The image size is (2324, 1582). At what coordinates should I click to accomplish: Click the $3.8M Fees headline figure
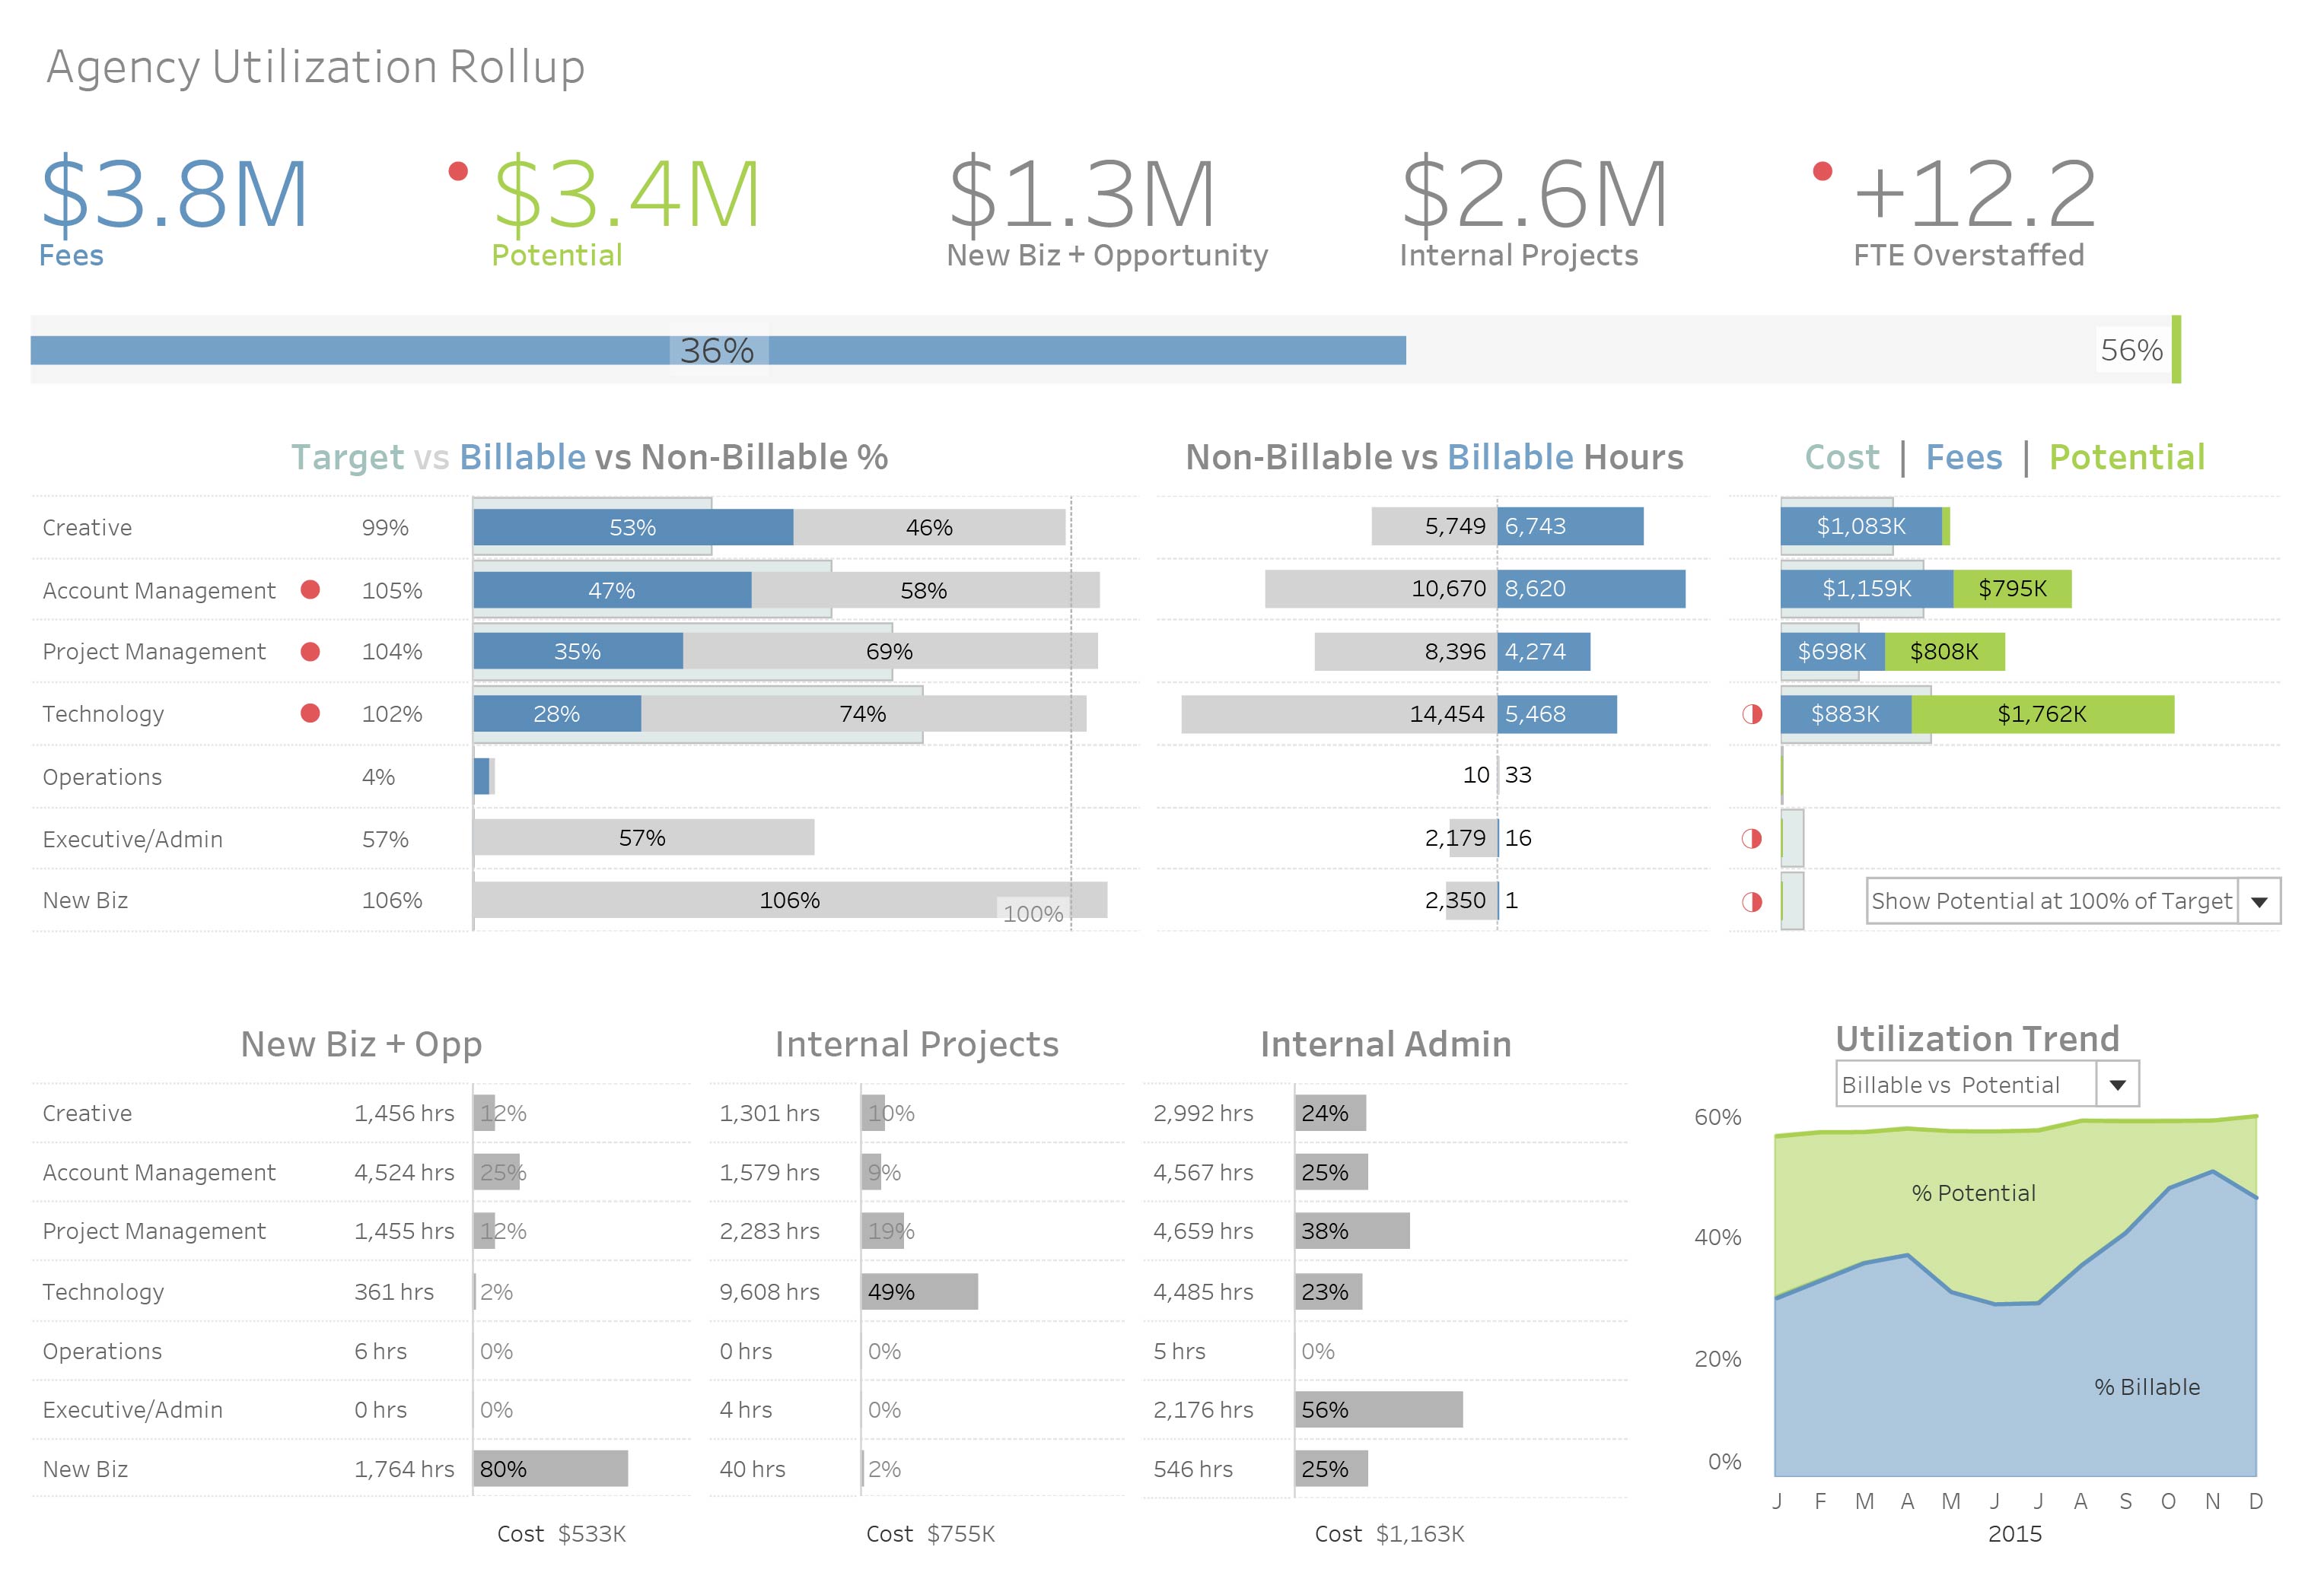(x=174, y=195)
